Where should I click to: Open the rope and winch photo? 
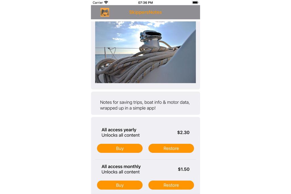point(145,52)
